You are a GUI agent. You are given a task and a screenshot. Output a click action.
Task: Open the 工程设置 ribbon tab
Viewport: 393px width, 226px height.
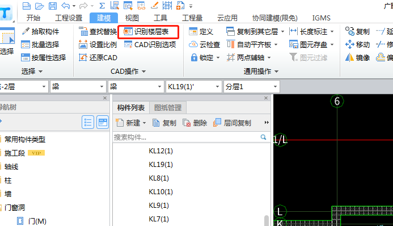pos(69,18)
